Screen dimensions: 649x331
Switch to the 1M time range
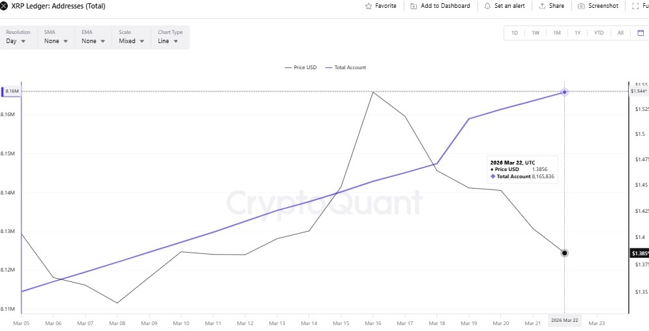(556, 33)
